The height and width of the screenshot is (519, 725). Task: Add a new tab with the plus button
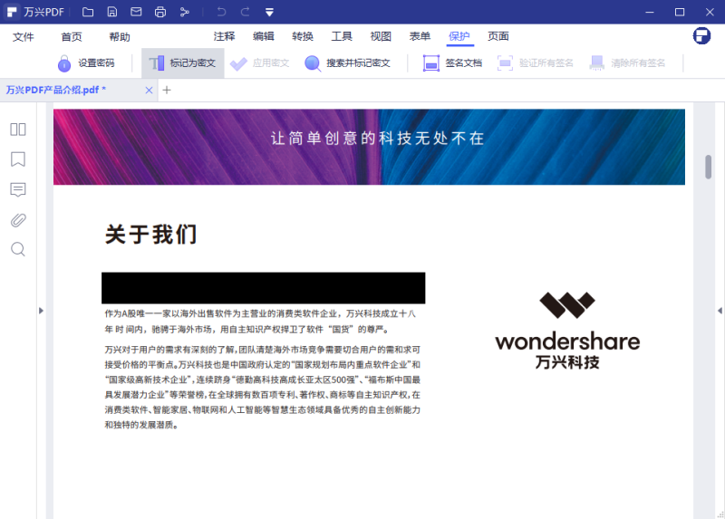167,90
